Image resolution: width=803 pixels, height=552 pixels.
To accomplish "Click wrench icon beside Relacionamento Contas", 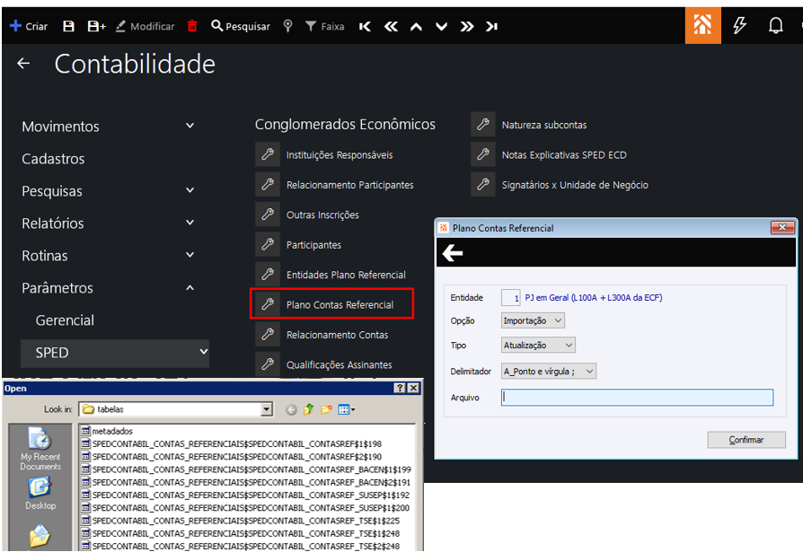I will pos(268,335).
